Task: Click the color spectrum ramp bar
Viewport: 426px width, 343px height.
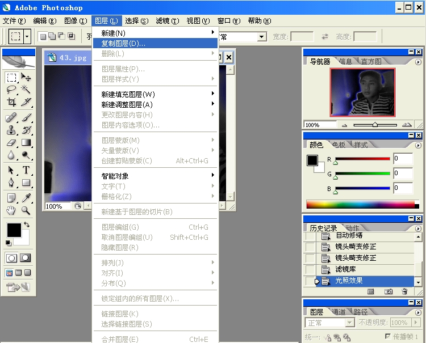Action: [x=362, y=205]
